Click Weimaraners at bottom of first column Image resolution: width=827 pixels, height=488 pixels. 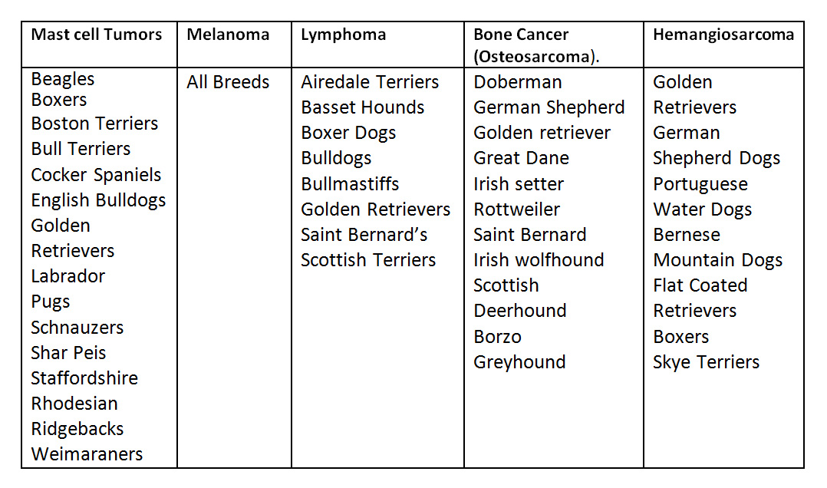pyautogui.click(x=87, y=454)
